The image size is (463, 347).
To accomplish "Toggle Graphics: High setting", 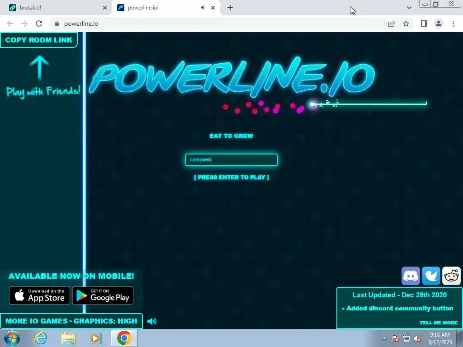I will coord(105,321).
